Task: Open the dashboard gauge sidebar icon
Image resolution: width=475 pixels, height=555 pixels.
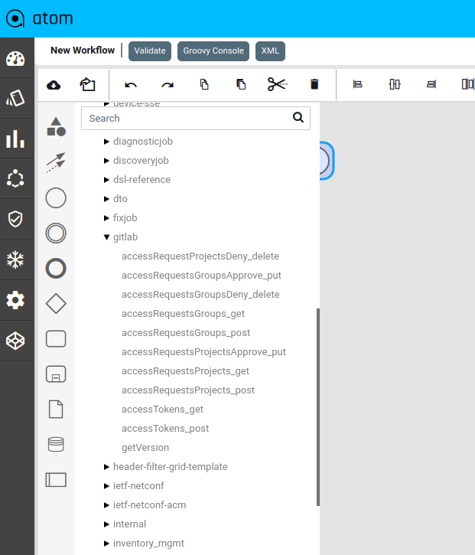Action: pos(15,58)
